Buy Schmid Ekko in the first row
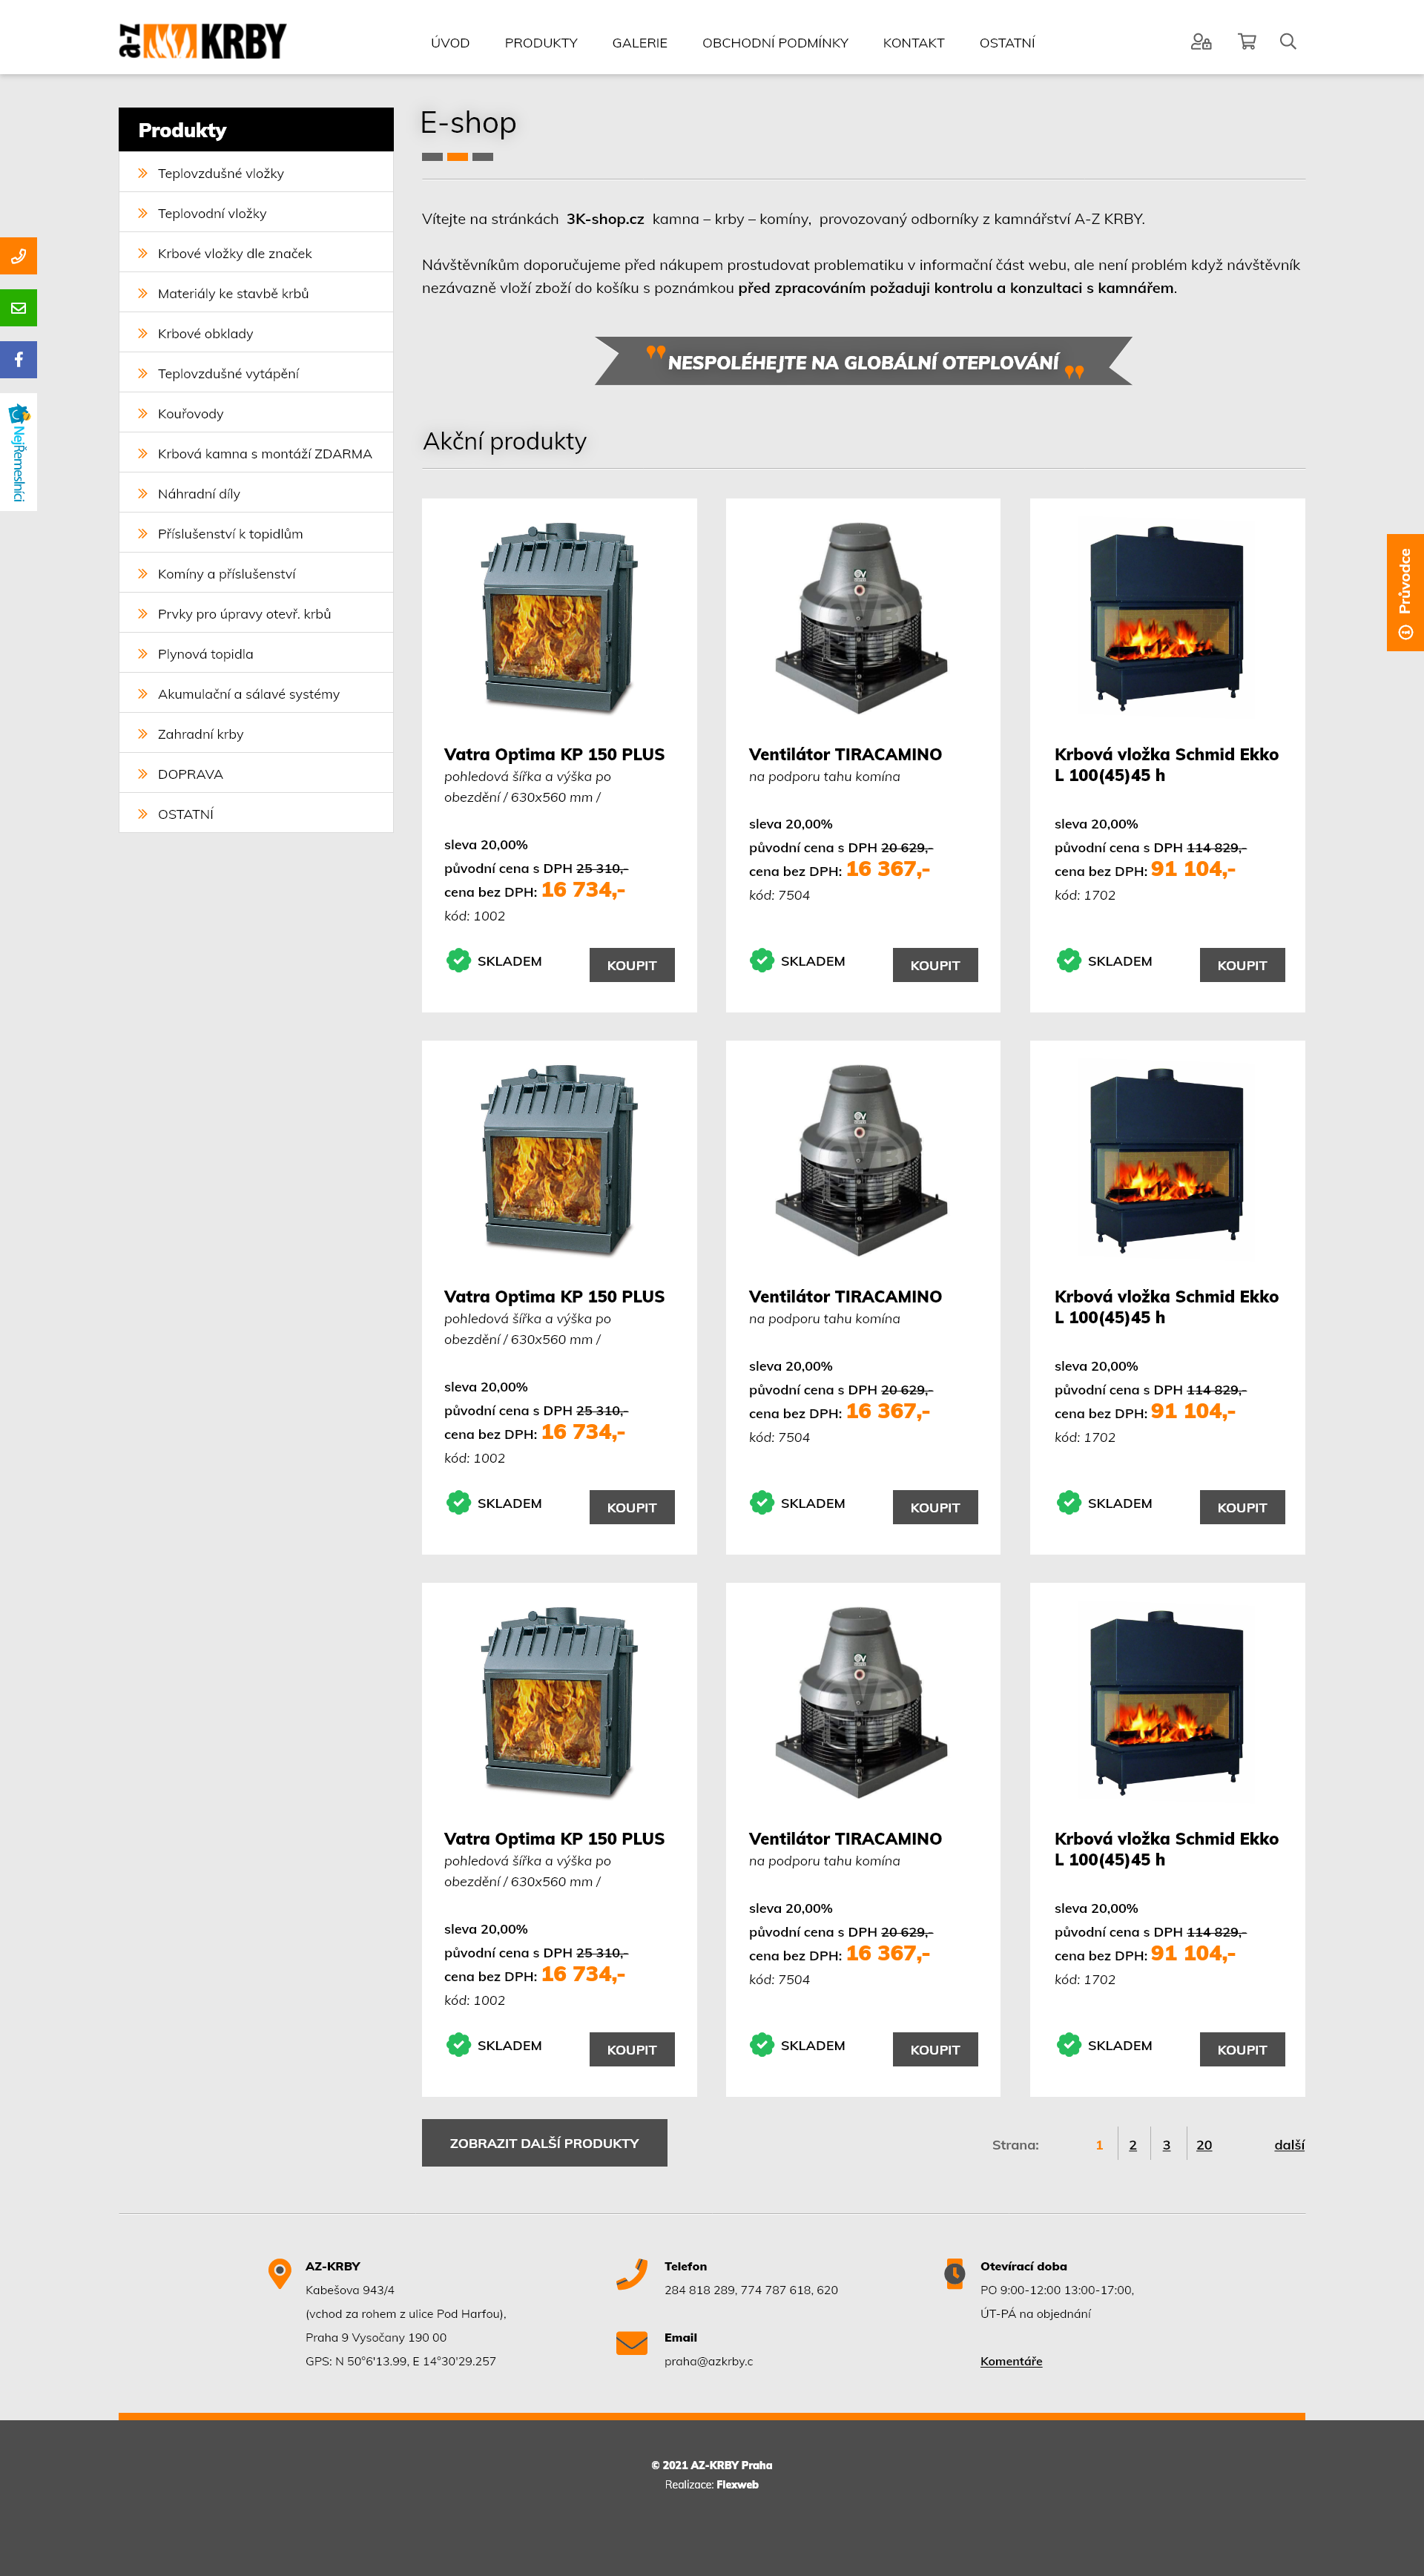This screenshot has height=2576, width=1424. [1242, 965]
